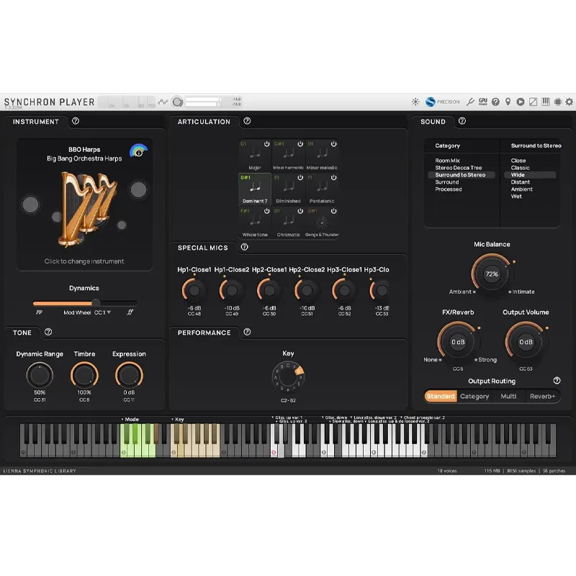Toggle the keyboard view icon in toolbar

tap(546, 102)
